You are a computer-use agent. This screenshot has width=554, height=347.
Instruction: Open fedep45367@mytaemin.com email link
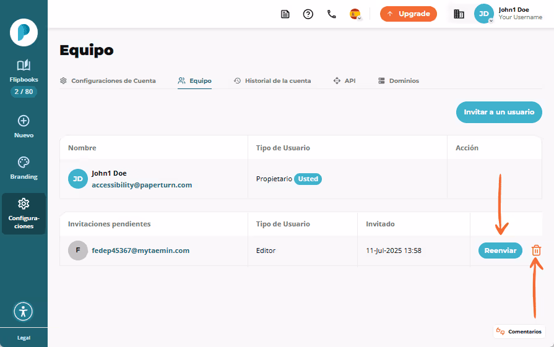141,251
